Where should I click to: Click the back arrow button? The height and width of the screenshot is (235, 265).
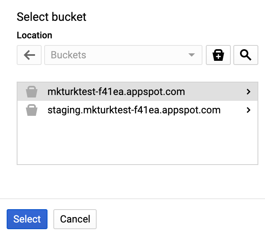click(x=29, y=55)
